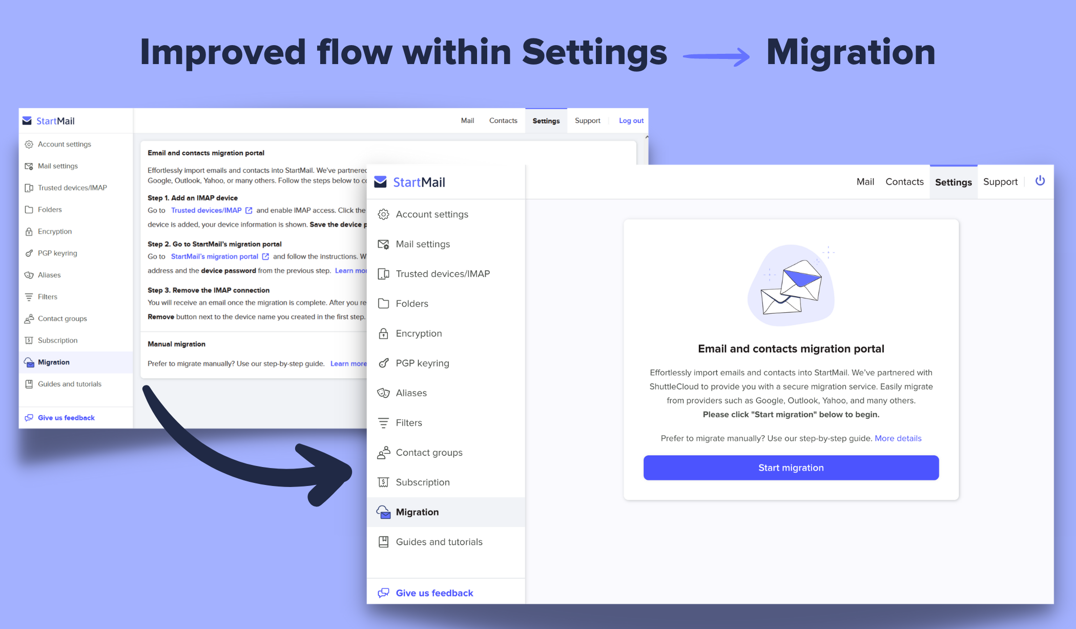Screen dimensions: 1076x629
Task: Select Trusted devices/IMAP label in front sidebar
Action: [443, 274]
